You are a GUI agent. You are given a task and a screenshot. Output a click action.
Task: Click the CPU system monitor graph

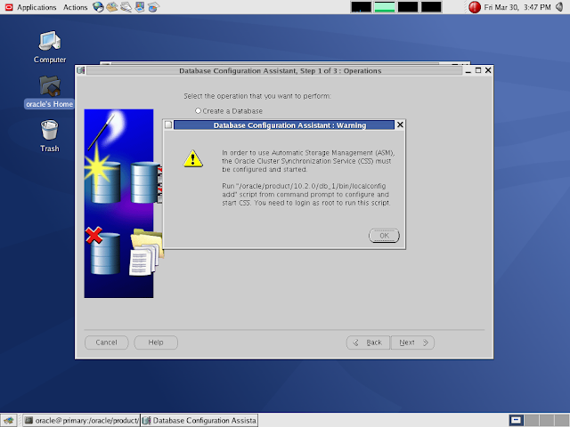coord(362,7)
